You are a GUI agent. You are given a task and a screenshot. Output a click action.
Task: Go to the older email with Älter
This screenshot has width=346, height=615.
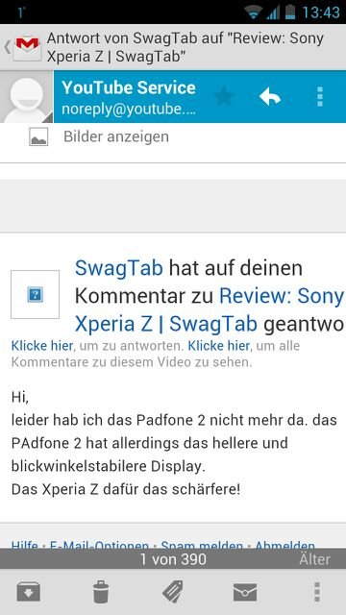click(x=314, y=559)
